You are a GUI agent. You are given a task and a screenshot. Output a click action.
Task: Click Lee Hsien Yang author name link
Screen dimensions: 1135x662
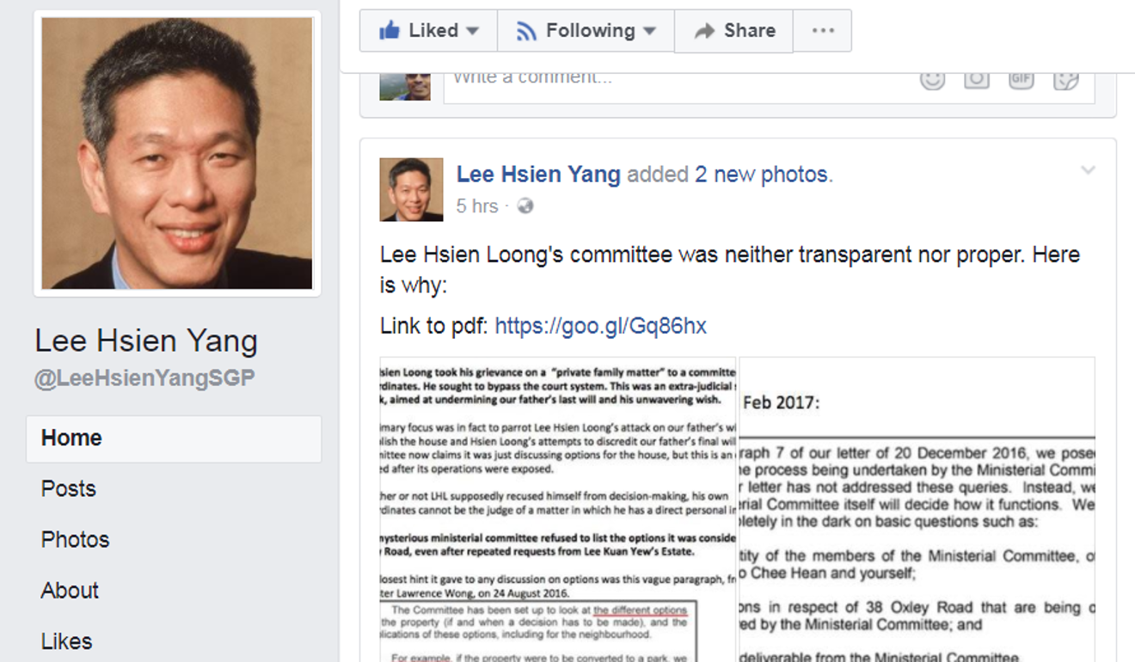click(x=538, y=174)
